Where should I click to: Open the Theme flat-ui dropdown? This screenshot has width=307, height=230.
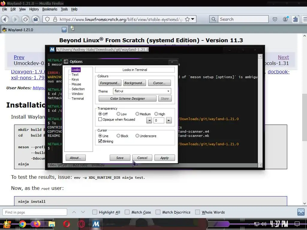pos(142,91)
